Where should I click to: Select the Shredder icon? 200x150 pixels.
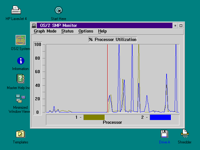click(x=185, y=134)
